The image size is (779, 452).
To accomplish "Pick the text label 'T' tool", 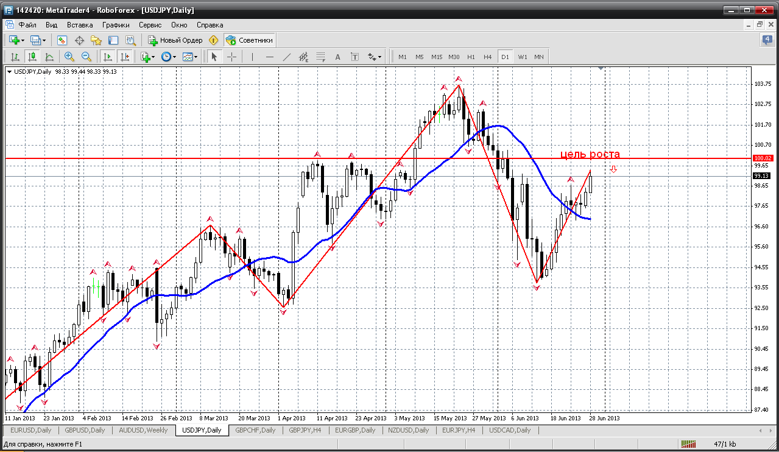I will pos(355,57).
